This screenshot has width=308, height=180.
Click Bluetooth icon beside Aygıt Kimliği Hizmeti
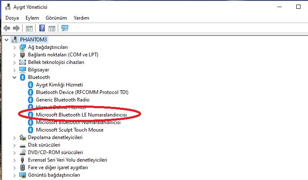coord(30,85)
